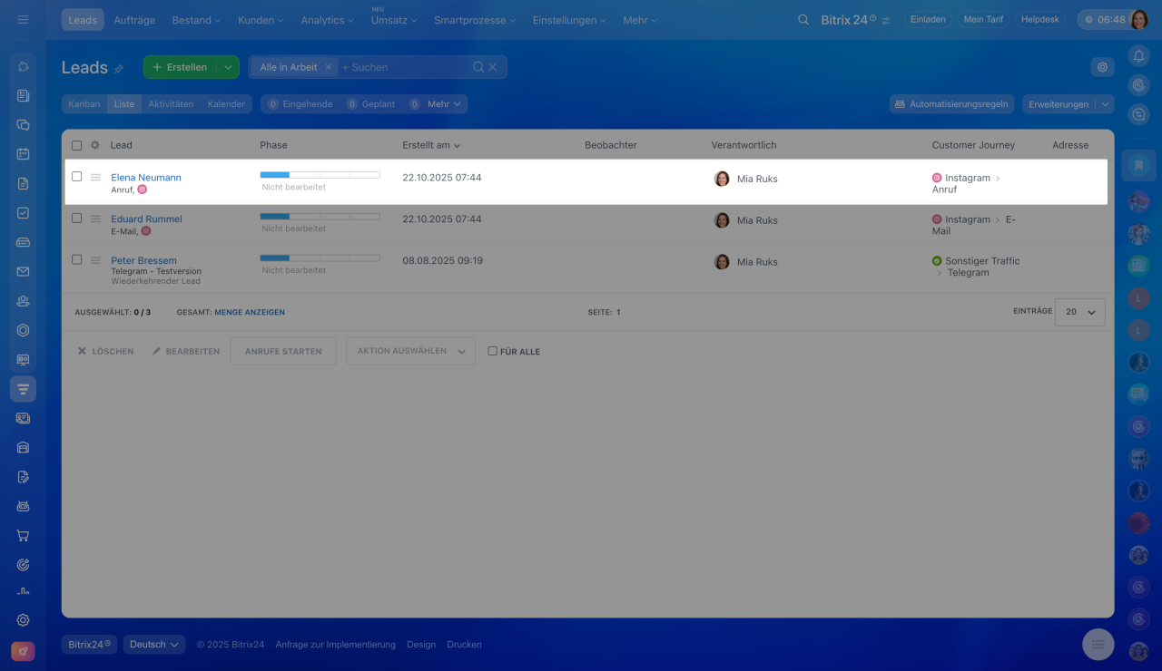Switch to the Kanban view tab

click(84, 104)
